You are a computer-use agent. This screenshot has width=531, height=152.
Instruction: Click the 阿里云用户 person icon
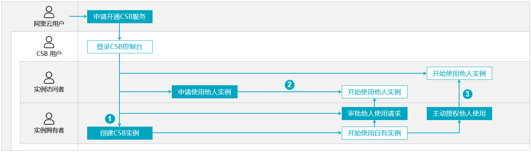pyautogui.click(x=49, y=13)
